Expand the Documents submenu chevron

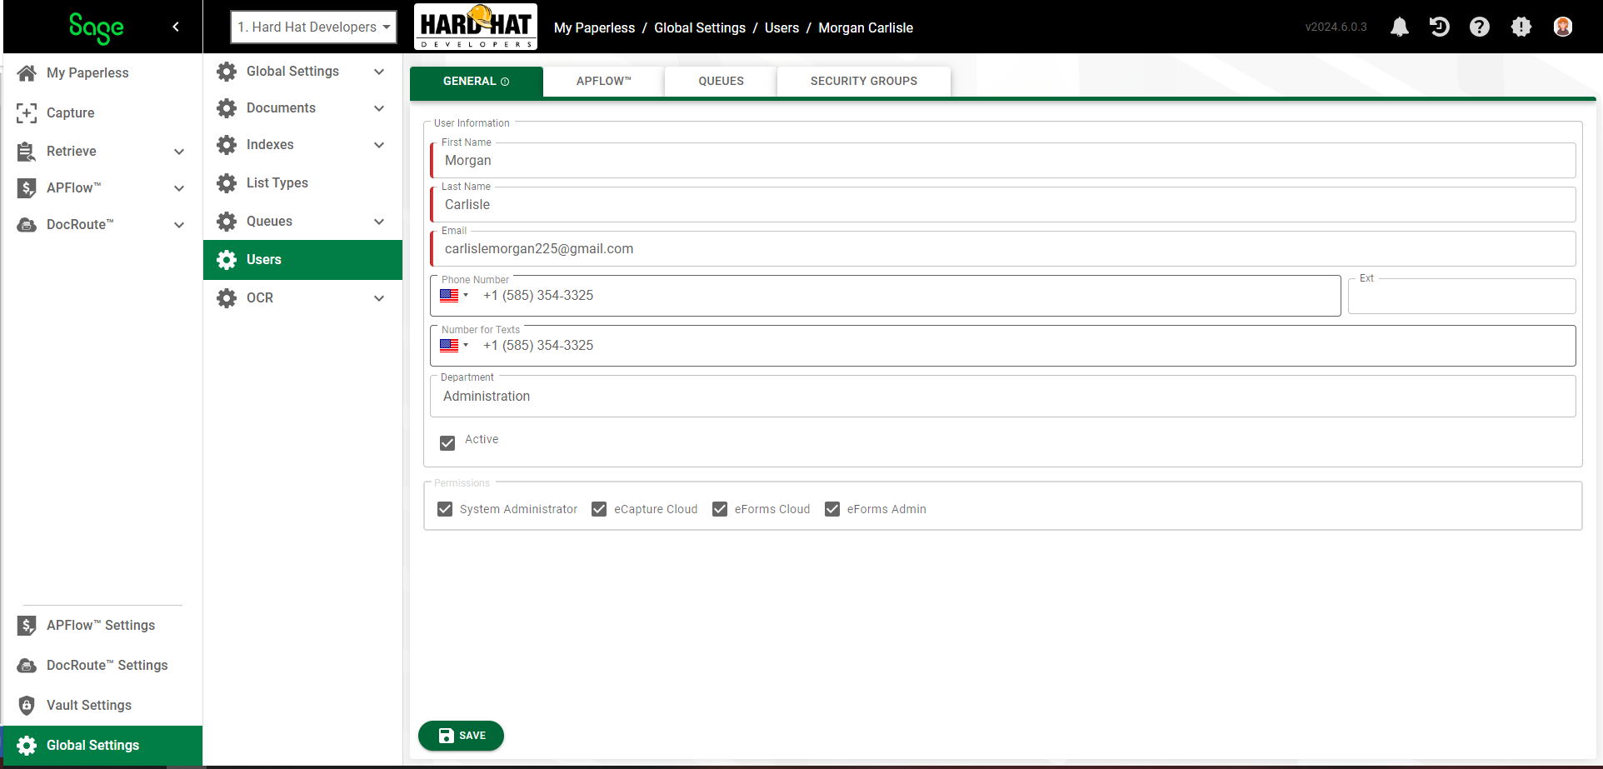(x=379, y=108)
